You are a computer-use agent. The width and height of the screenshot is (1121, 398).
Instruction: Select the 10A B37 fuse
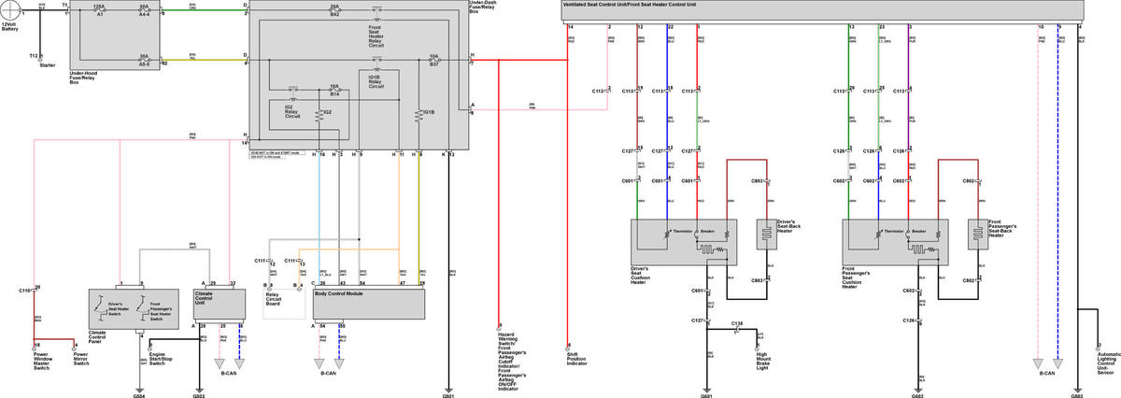[433, 60]
